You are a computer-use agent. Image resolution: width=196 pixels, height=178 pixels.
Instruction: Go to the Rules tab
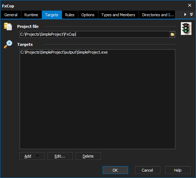coord(70,15)
